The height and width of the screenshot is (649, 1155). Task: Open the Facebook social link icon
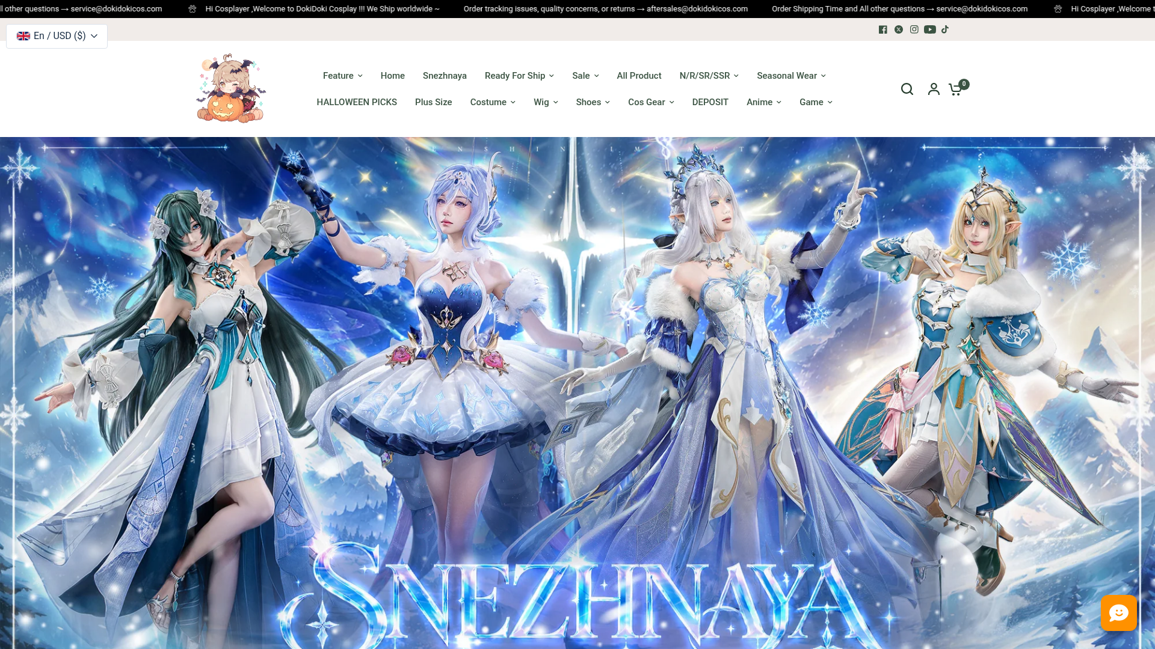(882, 29)
